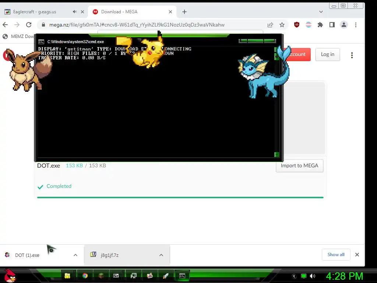Open the Chrome profile avatar

344,25
